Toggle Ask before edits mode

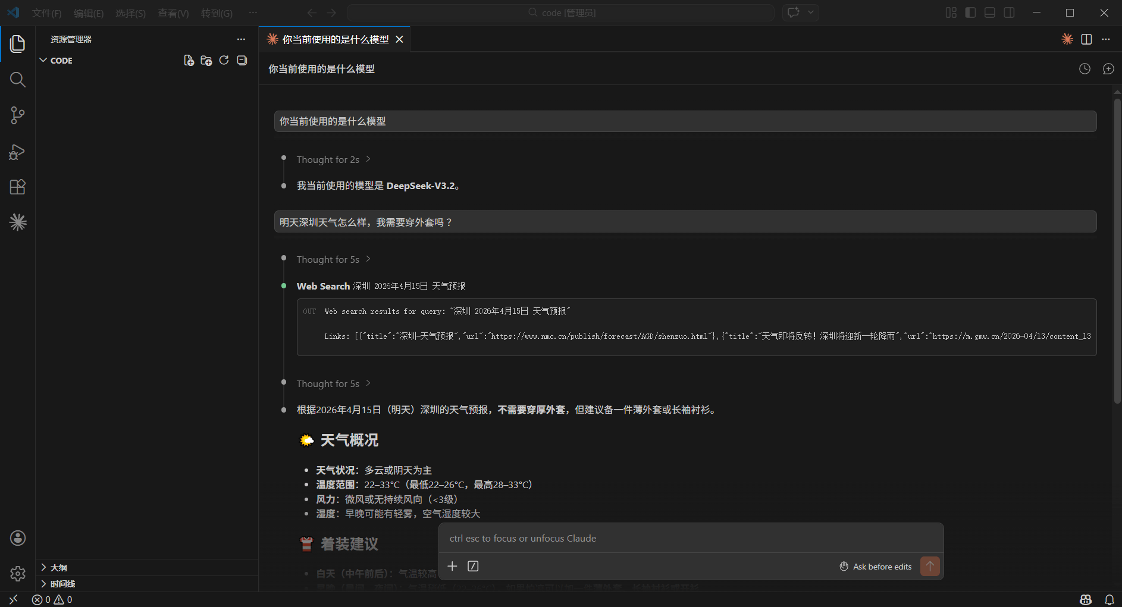click(875, 567)
